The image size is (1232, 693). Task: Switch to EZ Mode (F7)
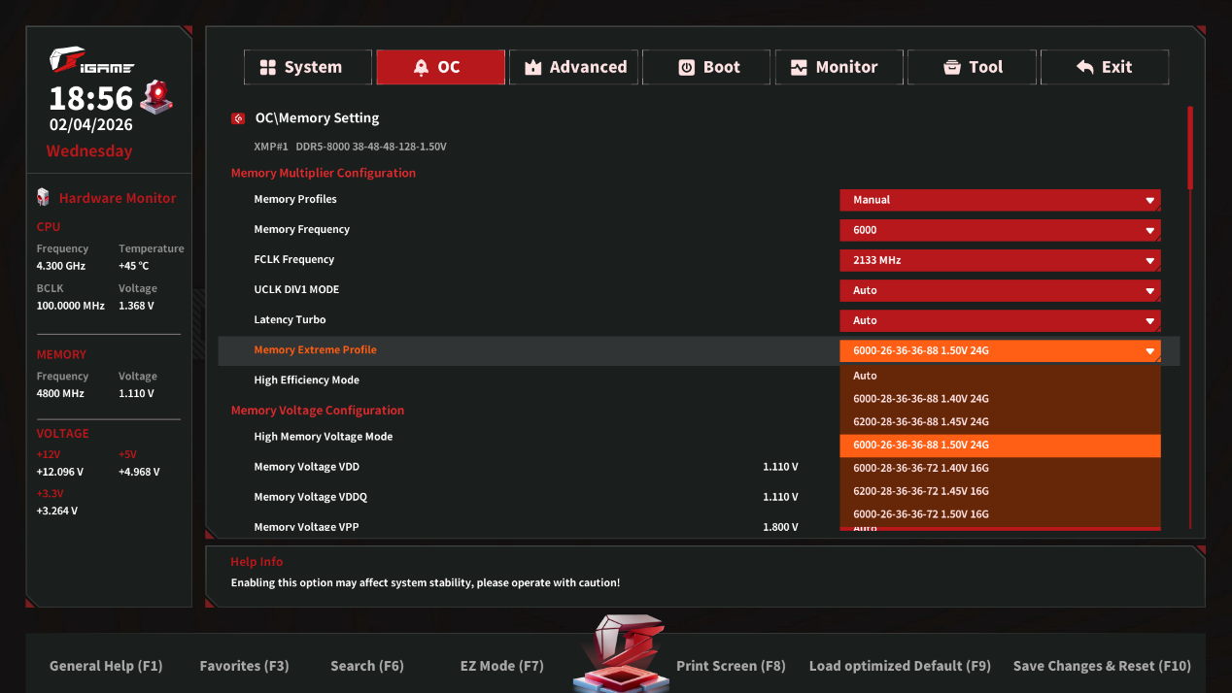[x=501, y=666]
